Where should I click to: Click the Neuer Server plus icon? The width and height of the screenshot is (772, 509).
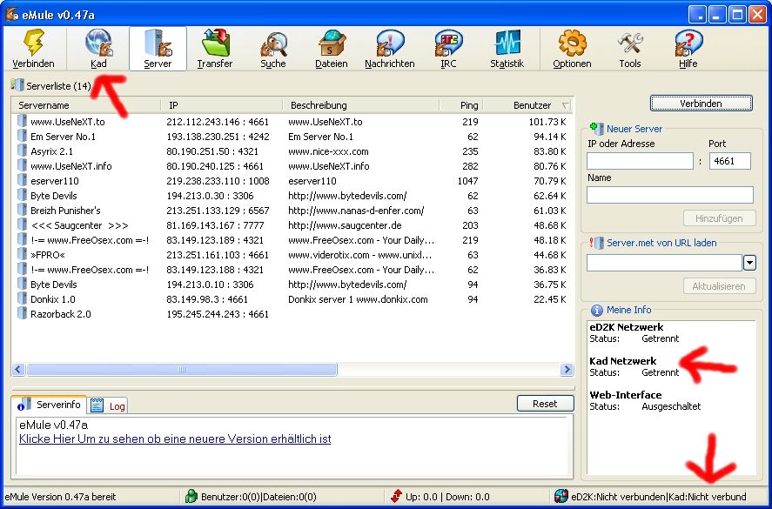tap(596, 128)
